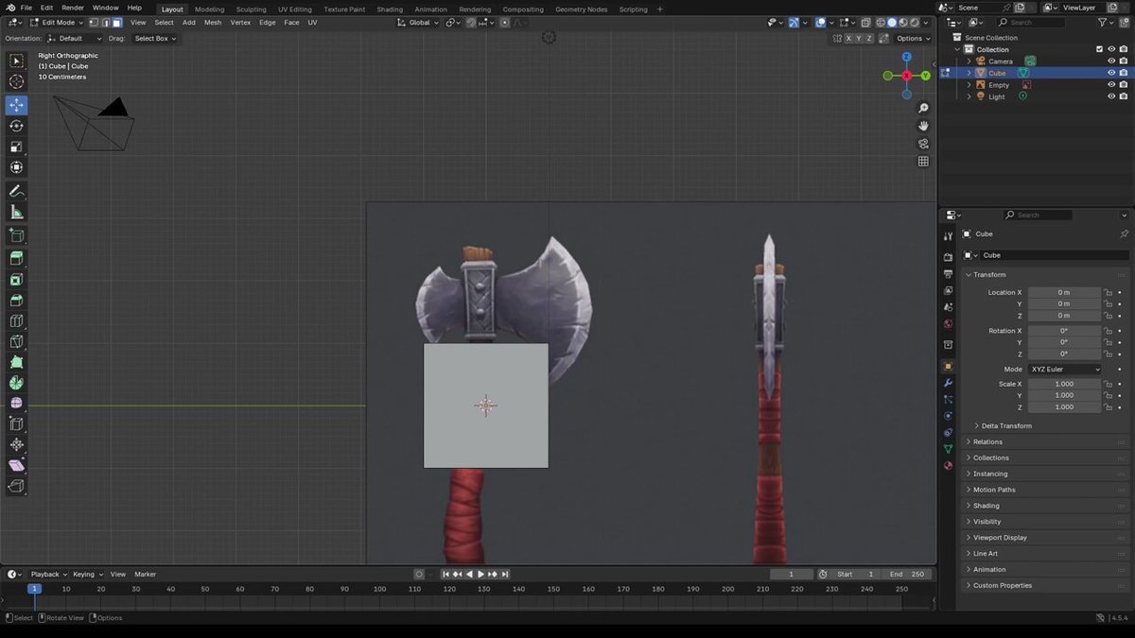This screenshot has width=1135, height=638.
Task: Open the Vertex menu in header
Action: pos(240,22)
